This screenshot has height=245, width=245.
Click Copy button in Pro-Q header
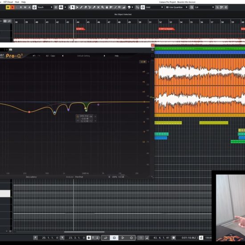point(53,56)
